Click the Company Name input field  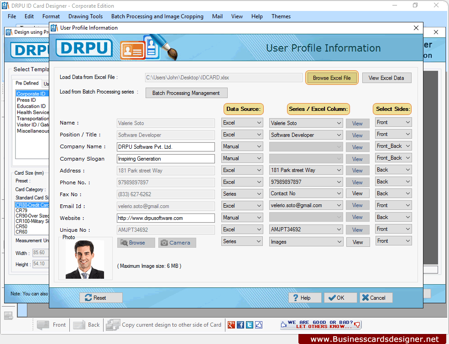(x=166, y=147)
